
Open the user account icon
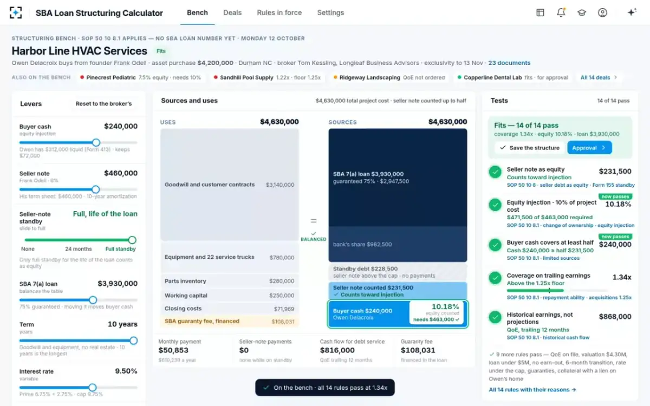[x=602, y=12]
